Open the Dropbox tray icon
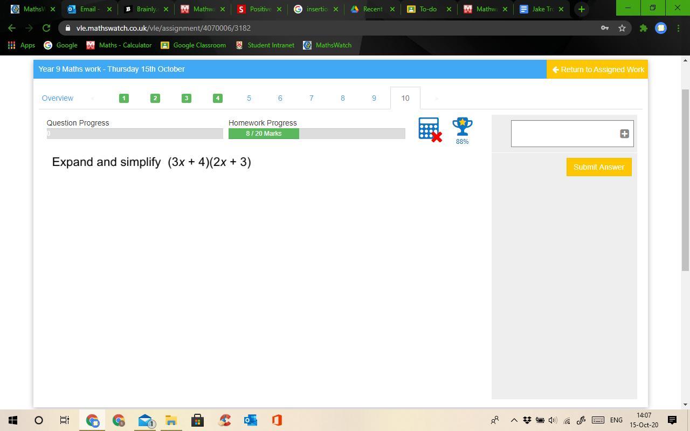This screenshot has height=431, width=690. 527,420
